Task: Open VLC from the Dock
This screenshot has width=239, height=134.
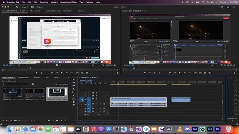Action: 180,129
